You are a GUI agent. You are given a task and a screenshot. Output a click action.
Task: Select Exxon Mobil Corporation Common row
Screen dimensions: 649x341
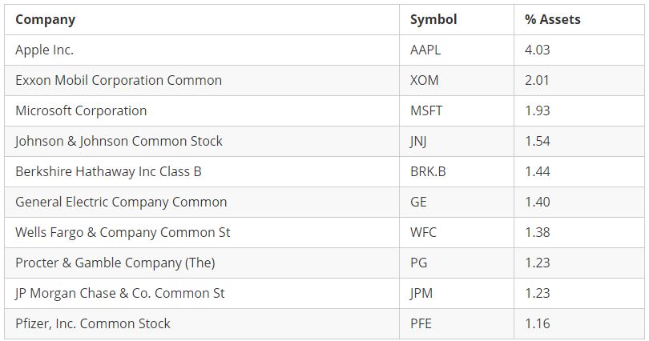pyautogui.click(x=119, y=80)
